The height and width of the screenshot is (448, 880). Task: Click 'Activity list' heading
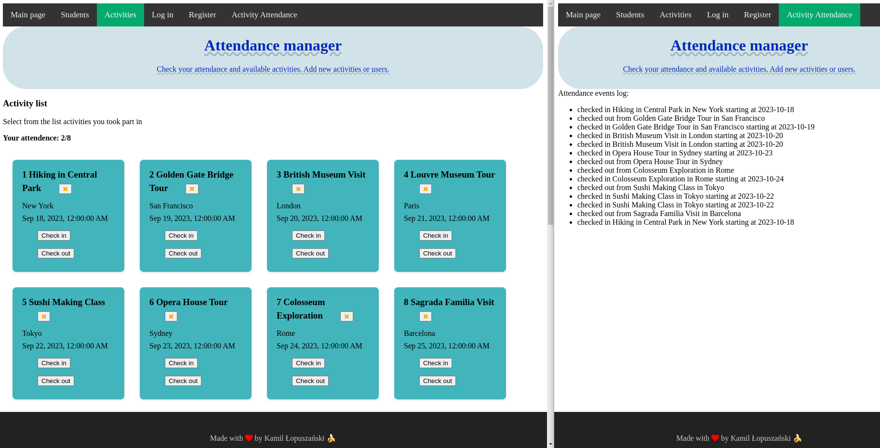pyautogui.click(x=25, y=103)
